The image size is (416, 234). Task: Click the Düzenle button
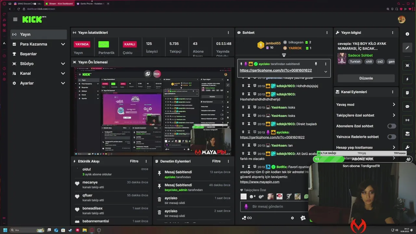pos(366,78)
